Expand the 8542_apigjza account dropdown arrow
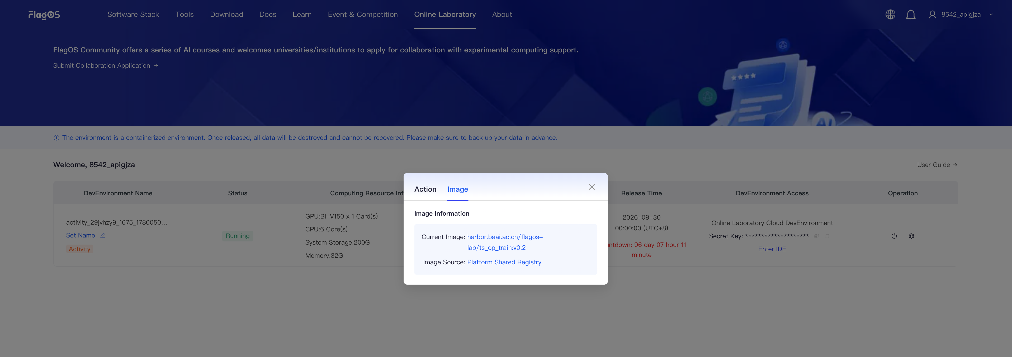Image resolution: width=1012 pixels, height=357 pixels. (991, 15)
